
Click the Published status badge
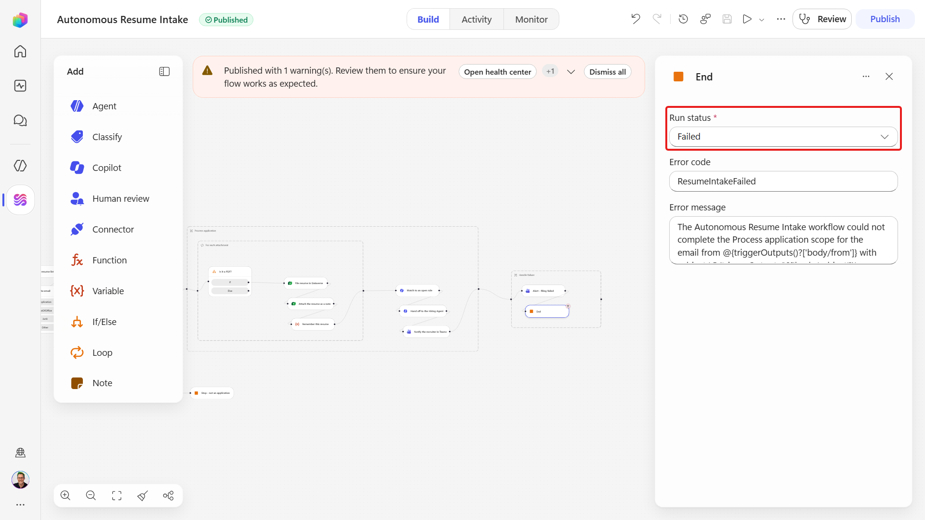pos(226,20)
